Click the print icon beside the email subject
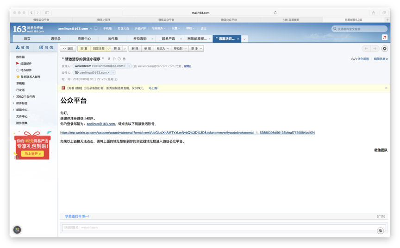The image size is (400, 248). [124, 59]
